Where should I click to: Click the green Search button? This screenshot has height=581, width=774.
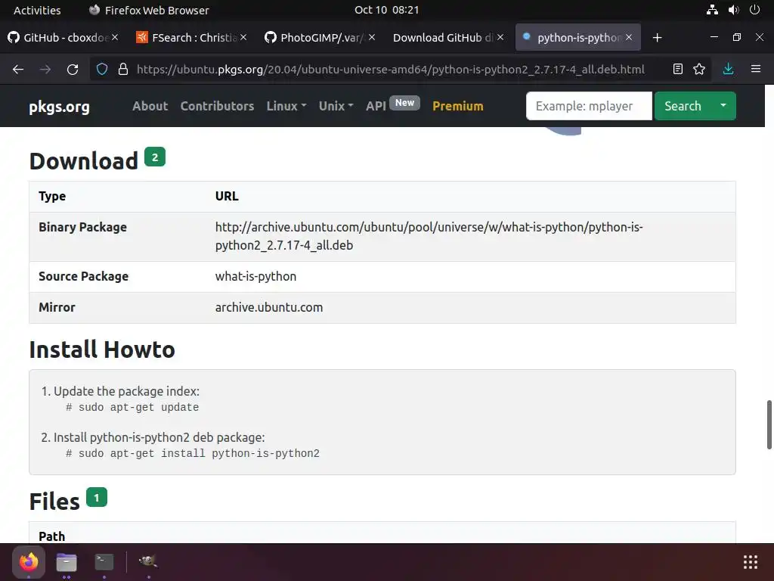683,106
